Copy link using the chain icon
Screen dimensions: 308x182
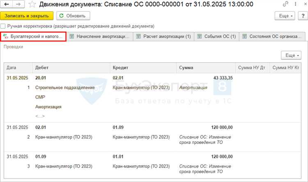tap(285, 4)
